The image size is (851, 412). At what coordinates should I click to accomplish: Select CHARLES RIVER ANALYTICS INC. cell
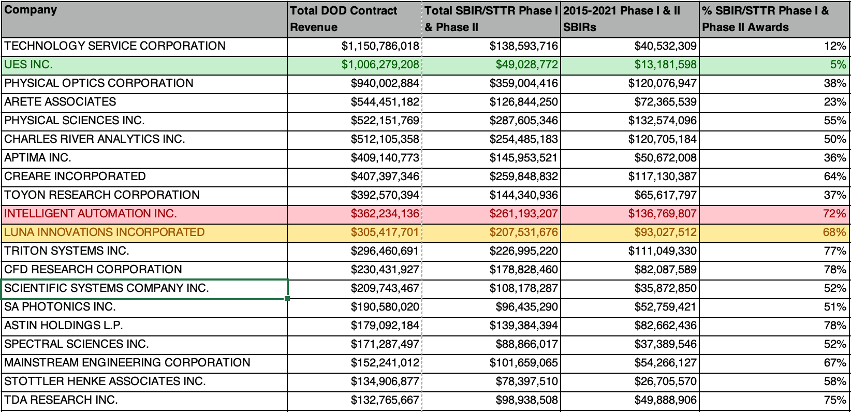coord(144,140)
